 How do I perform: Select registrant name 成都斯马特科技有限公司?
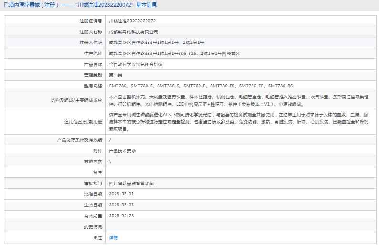[x=134, y=32]
